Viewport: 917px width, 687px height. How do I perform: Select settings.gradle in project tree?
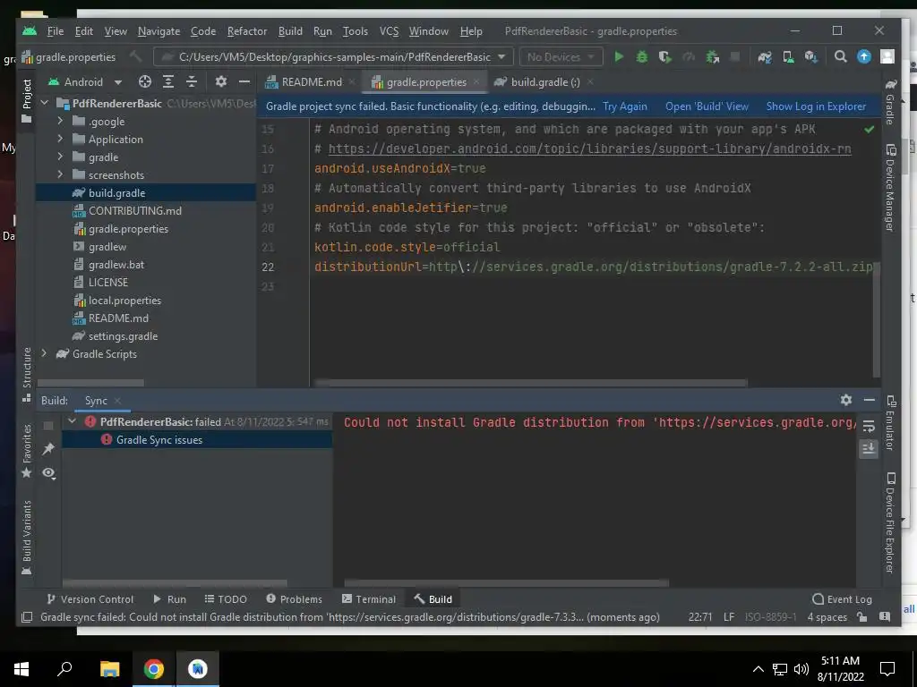(x=123, y=336)
